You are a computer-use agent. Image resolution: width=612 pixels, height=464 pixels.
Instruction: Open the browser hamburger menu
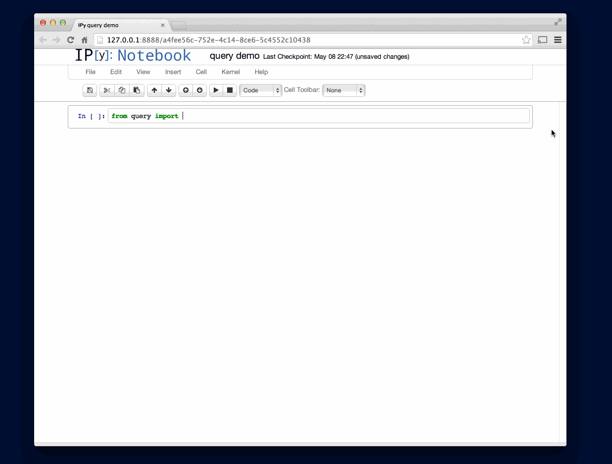[x=558, y=40]
